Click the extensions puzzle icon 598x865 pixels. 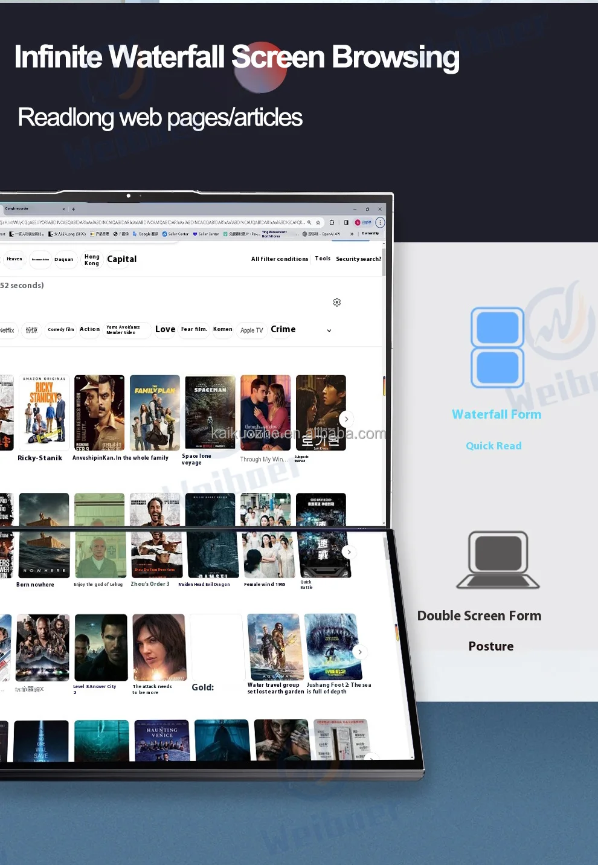332,222
